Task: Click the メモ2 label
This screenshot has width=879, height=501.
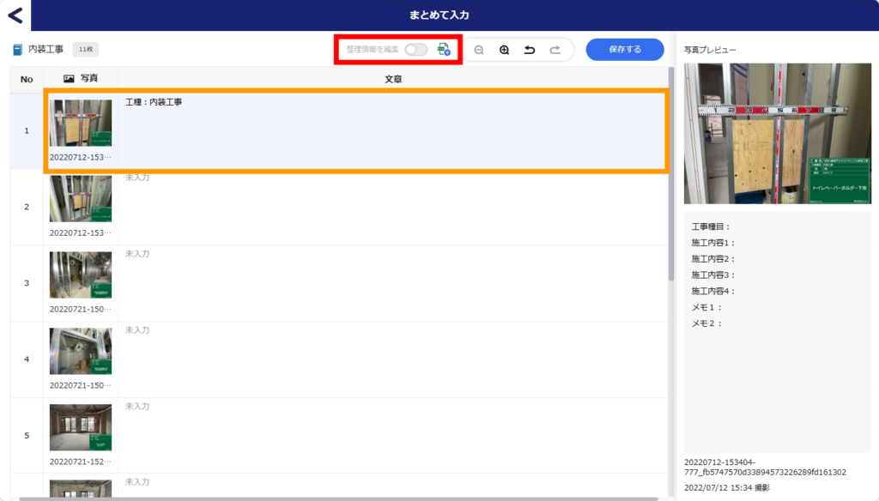Action: tap(707, 323)
